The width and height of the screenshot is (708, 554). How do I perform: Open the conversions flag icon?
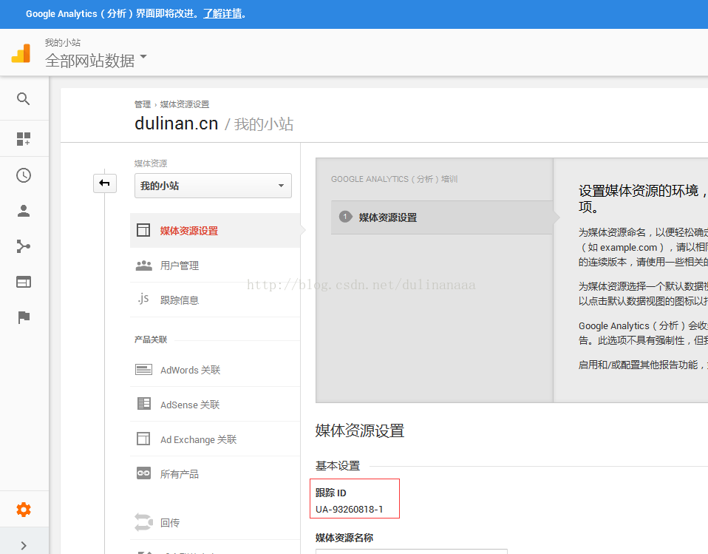(24, 317)
